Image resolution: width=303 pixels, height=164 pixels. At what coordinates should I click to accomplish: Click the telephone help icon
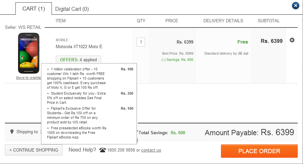click(102, 150)
